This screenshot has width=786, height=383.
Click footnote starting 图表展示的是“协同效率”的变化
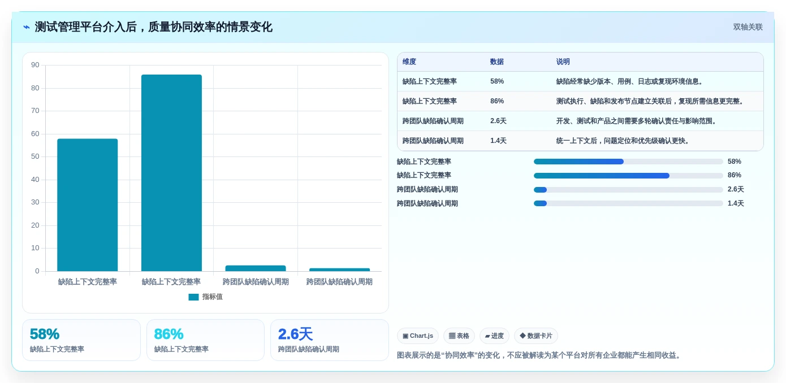tap(540, 355)
